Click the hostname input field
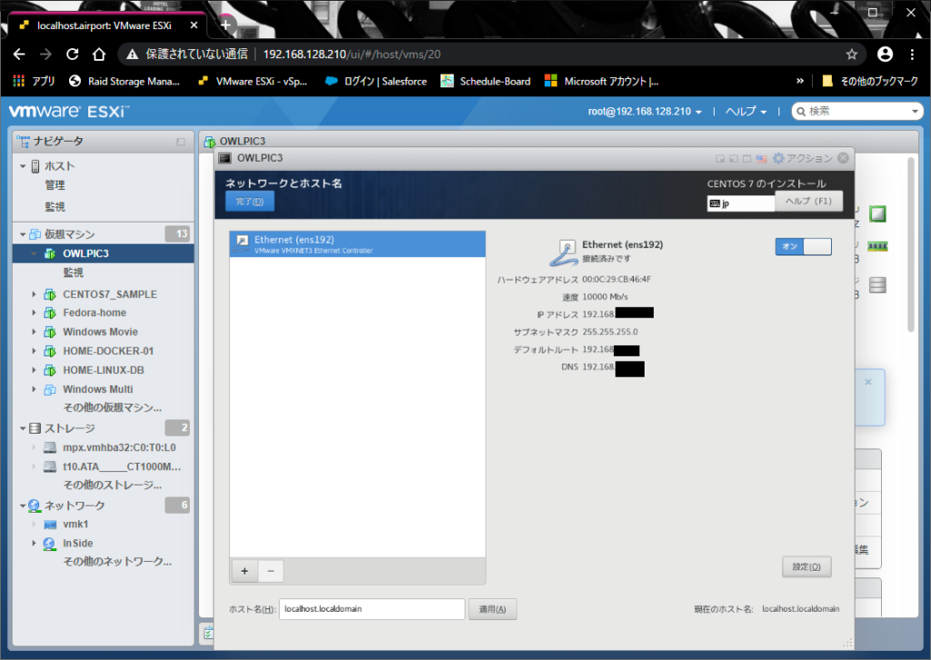Image resolution: width=931 pixels, height=660 pixels. coord(372,609)
